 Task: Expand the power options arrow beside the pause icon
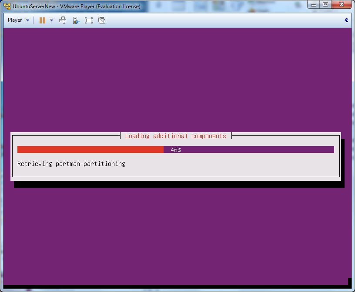51,20
